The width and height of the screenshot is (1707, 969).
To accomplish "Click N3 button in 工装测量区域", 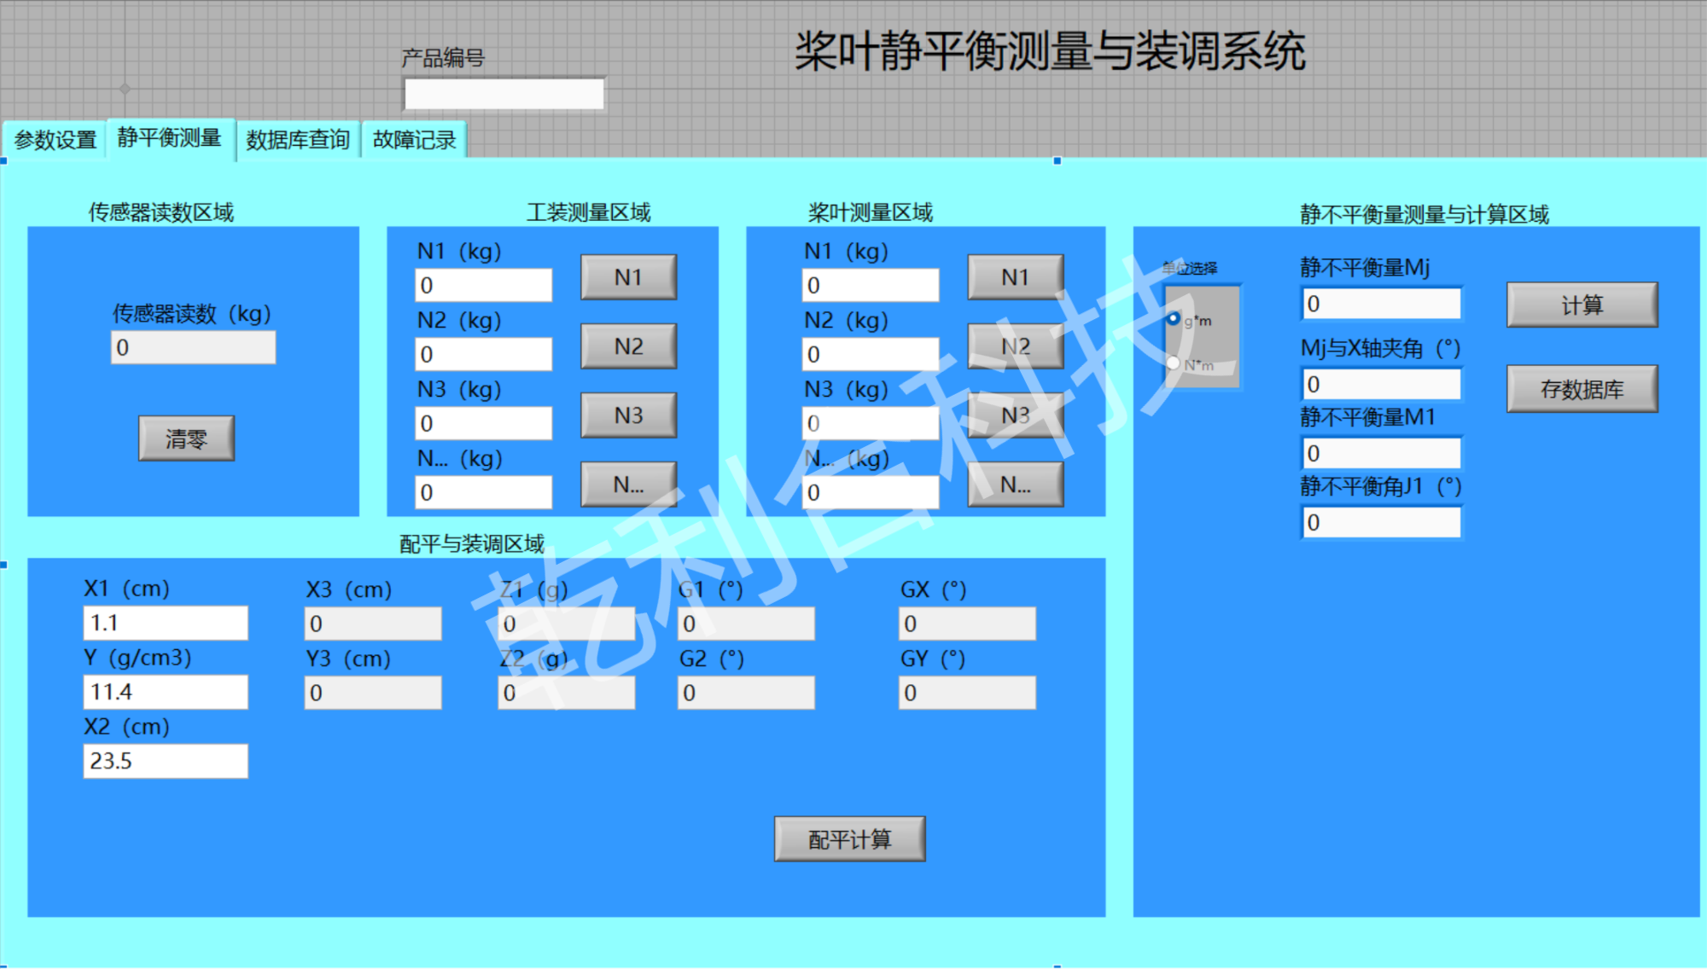I will tap(628, 415).
